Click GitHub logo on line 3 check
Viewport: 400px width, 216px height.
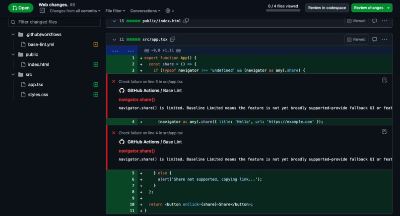coord(122,91)
